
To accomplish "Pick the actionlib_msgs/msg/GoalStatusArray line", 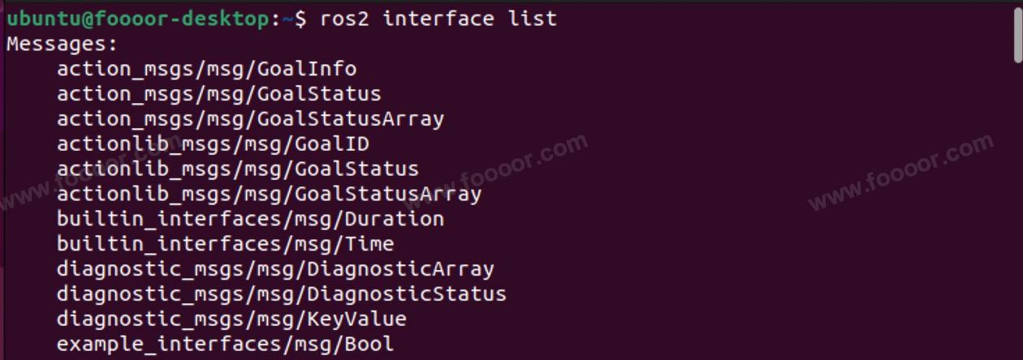I will pos(269,195).
